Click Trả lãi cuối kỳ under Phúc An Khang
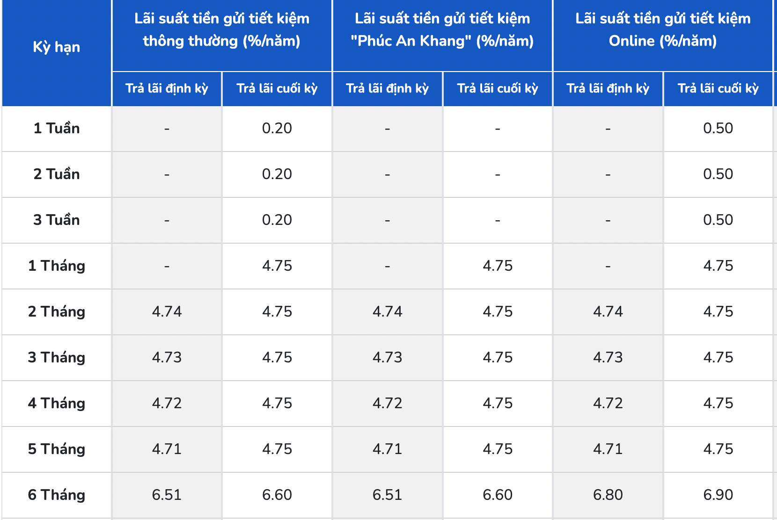This screenshot has height=520, width=777. [x=498, y=89]
